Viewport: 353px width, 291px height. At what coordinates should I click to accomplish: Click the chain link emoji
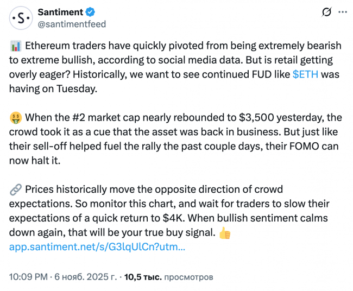pyautogui.click(x=15, y=189)
